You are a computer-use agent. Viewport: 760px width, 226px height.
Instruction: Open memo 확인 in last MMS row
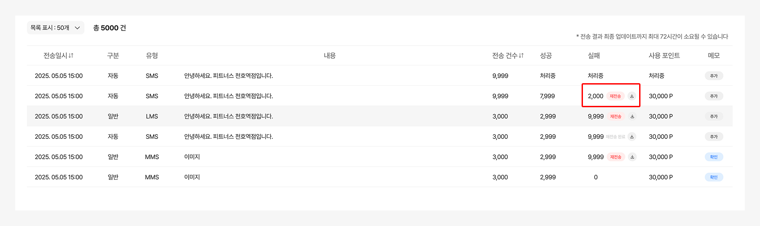coord(714,177)
